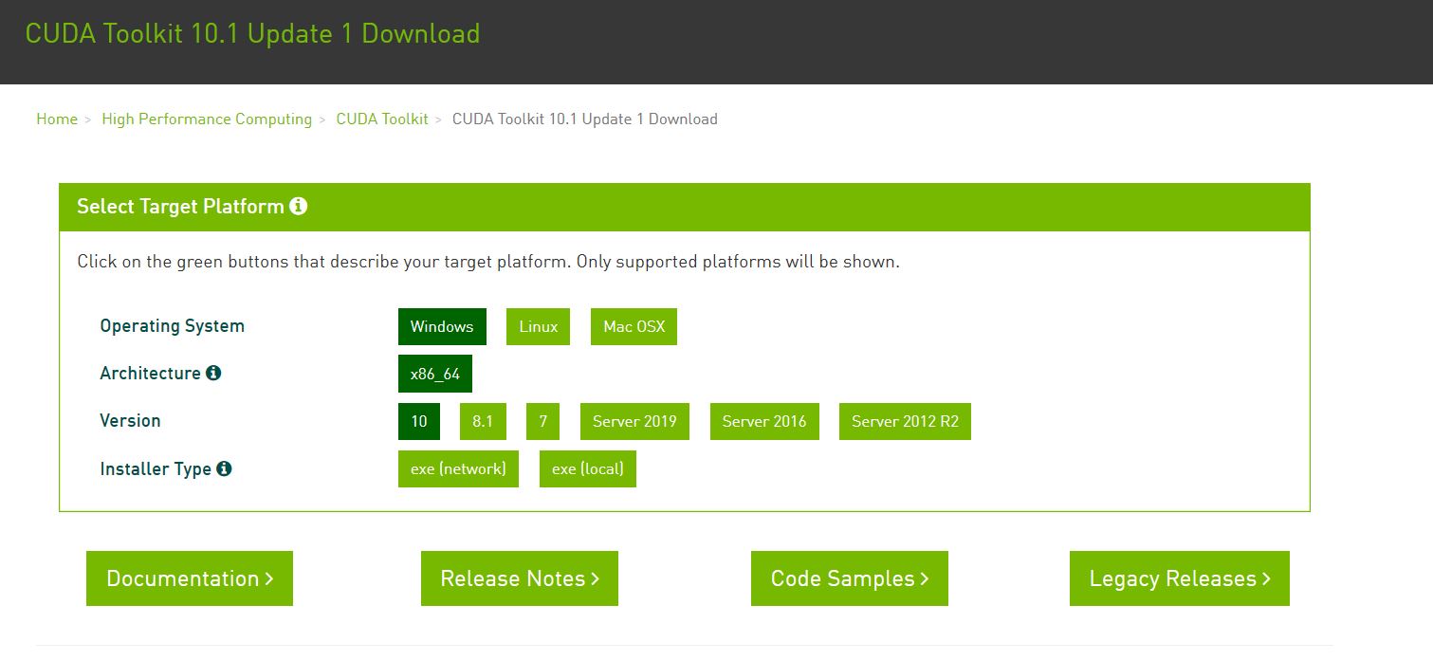The height and width of the screenshot is (660, 1433).
Task: Open High Performance Computing breadcrumb
Action: pos(207,119)
